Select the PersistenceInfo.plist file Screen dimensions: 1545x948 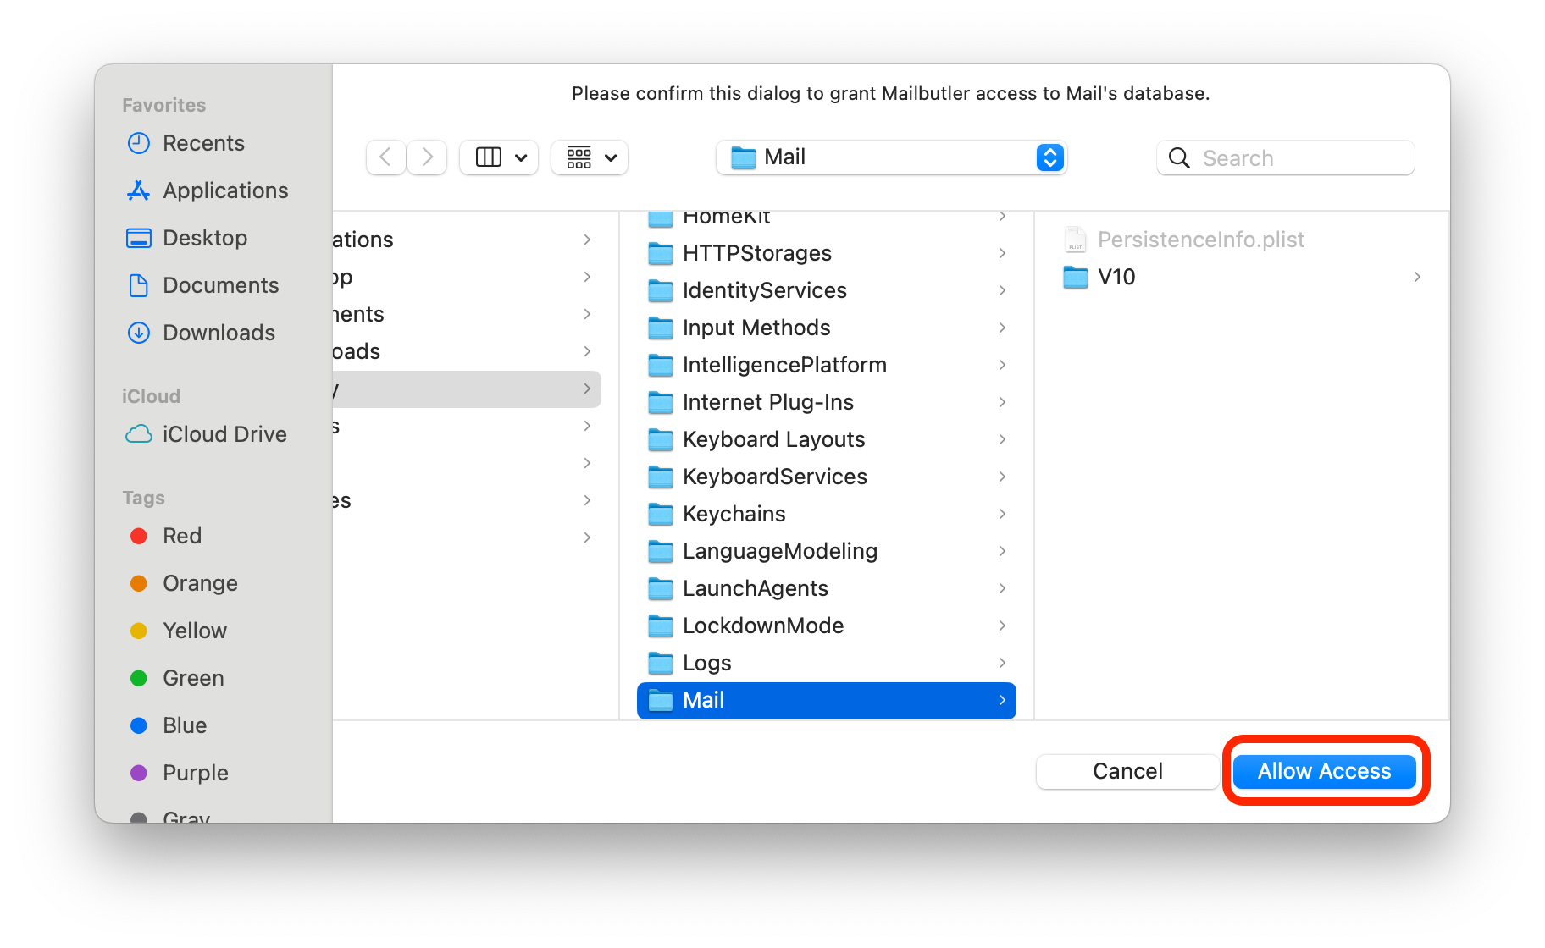point(1242,240)
